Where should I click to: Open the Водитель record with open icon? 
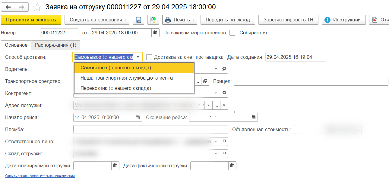pos(224,69)
